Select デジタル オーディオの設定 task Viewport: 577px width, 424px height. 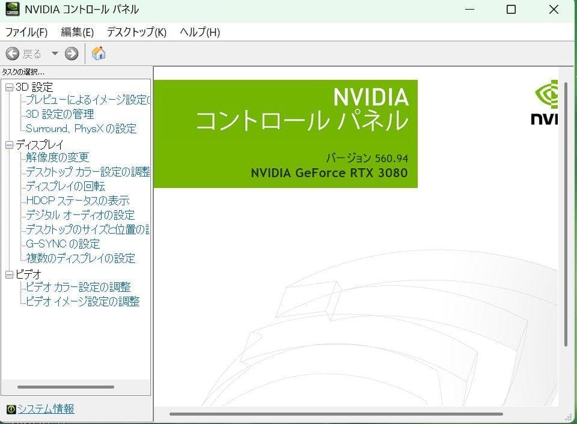[x=80, y=215]
